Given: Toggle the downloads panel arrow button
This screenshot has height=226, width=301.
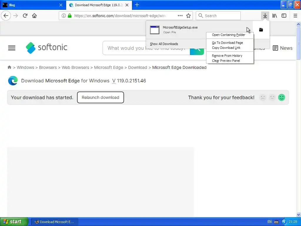Looking at the screenshot, I should [x=265, y=16].
